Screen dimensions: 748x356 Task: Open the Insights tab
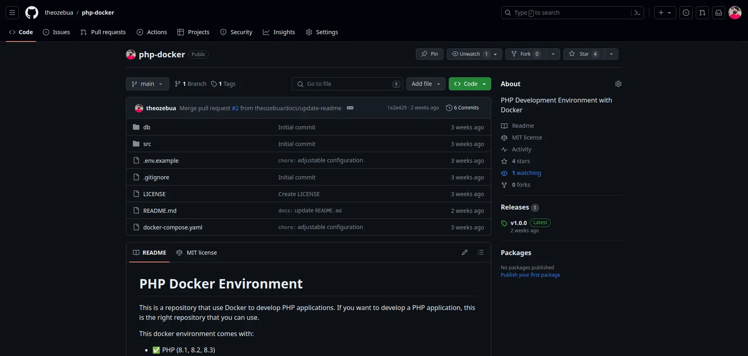click(279, 32)
